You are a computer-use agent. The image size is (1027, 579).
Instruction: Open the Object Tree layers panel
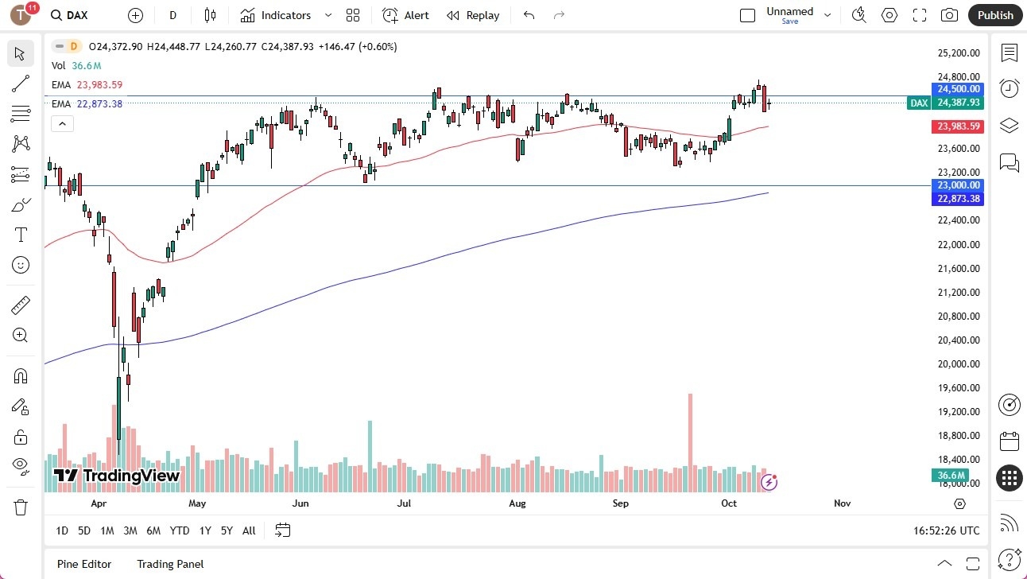(x=1009, y=126)
